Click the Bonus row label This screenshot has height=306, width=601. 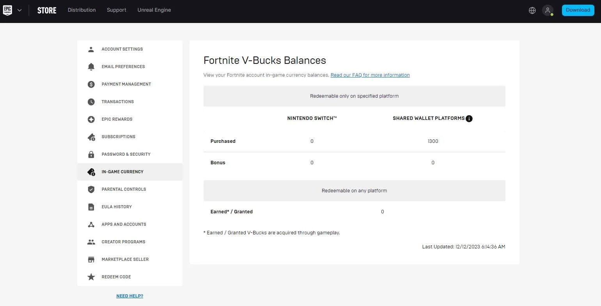coord(218,163)
